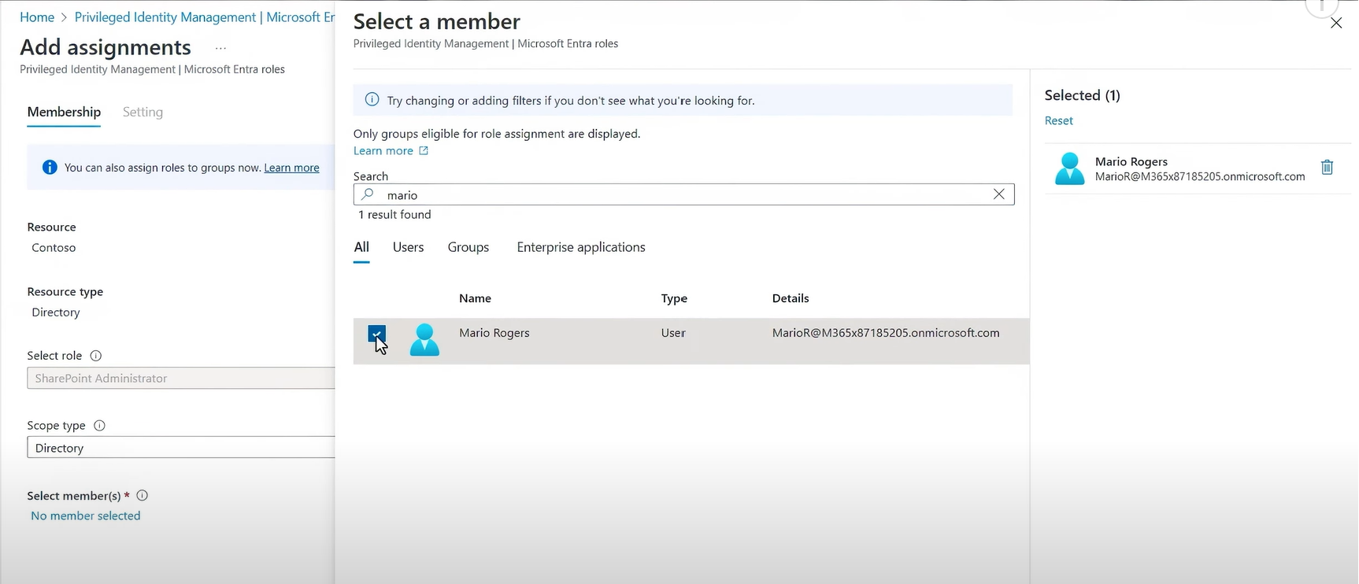
Task: Click the more options ellipsis by Add assignments
Action: 220,48
